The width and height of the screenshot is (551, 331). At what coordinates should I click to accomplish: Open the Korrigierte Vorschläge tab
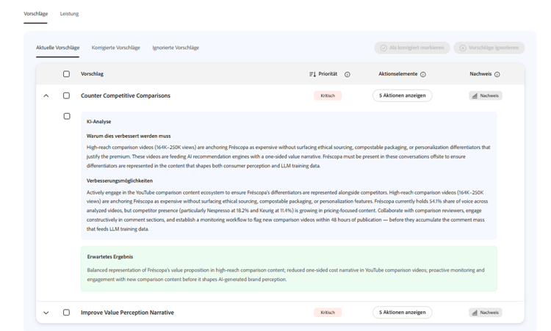115,48
